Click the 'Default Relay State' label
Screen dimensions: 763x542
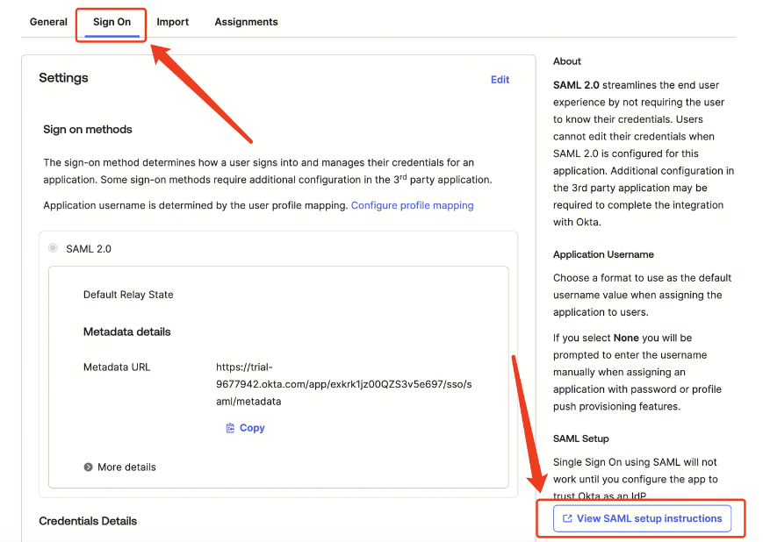pyautogui.click(x=128, y=295)
